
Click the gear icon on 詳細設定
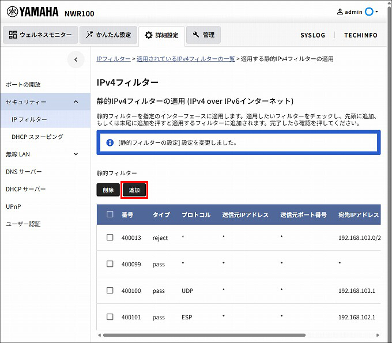149,35
